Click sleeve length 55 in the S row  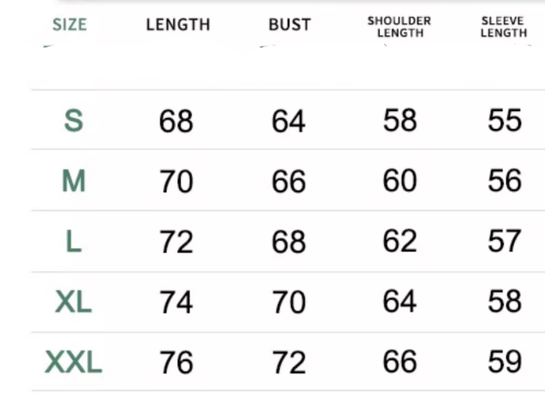[505, 120]
